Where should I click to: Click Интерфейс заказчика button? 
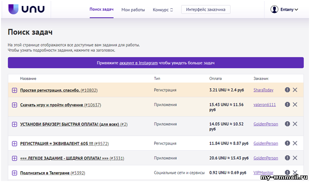(x=206, y=9)
